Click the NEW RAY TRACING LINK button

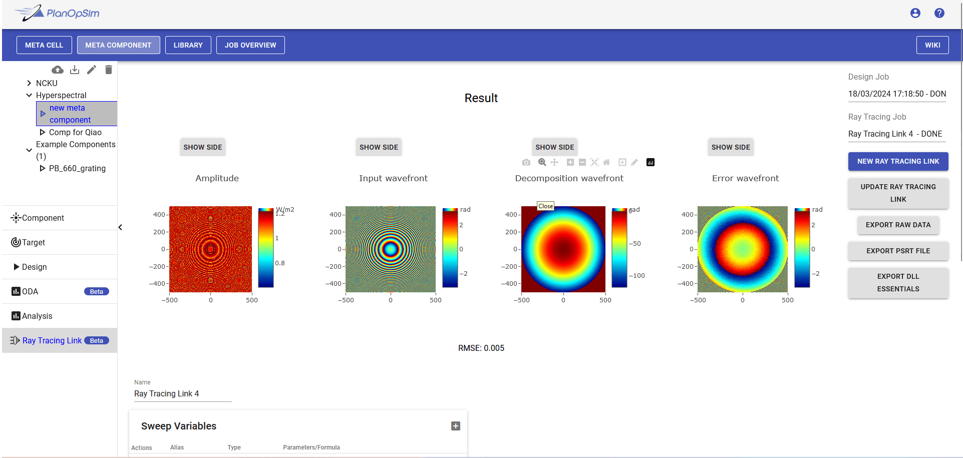coord(898,161)
